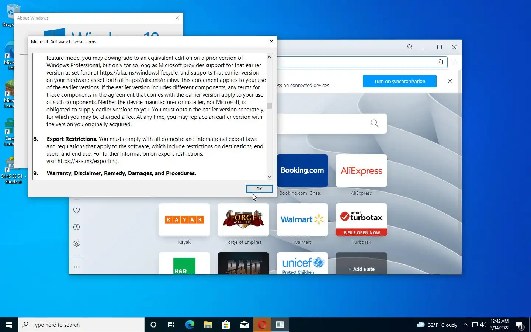
Task: Click OK in License Terms dialog
Action: [259, 189]
